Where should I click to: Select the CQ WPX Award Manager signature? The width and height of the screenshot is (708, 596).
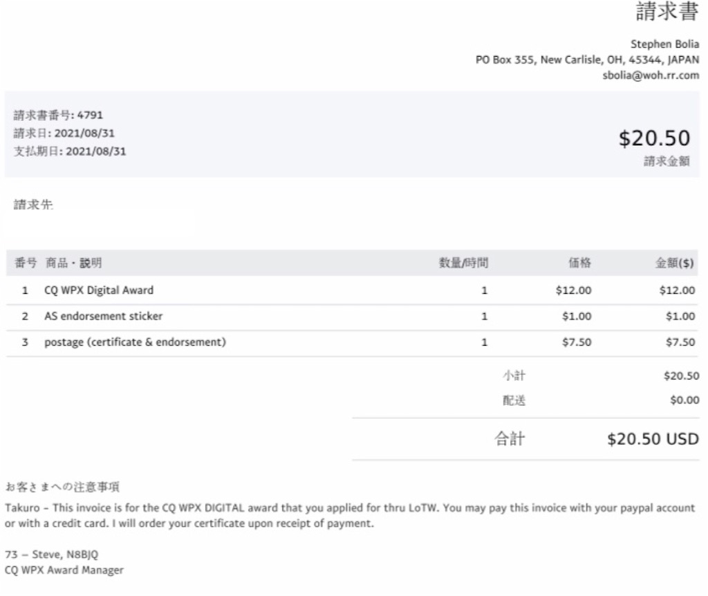point(64,570)
